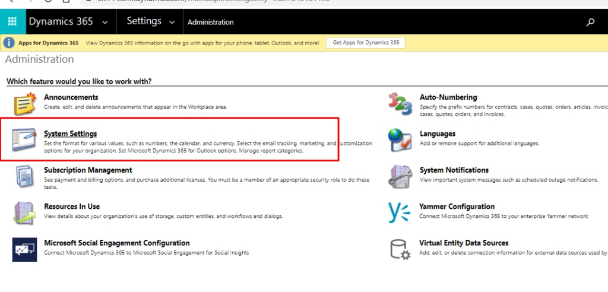The width and height of the screenshot is (608, 292).
Task: Open the Subscription Management link
Action: [x=88, y=170]
